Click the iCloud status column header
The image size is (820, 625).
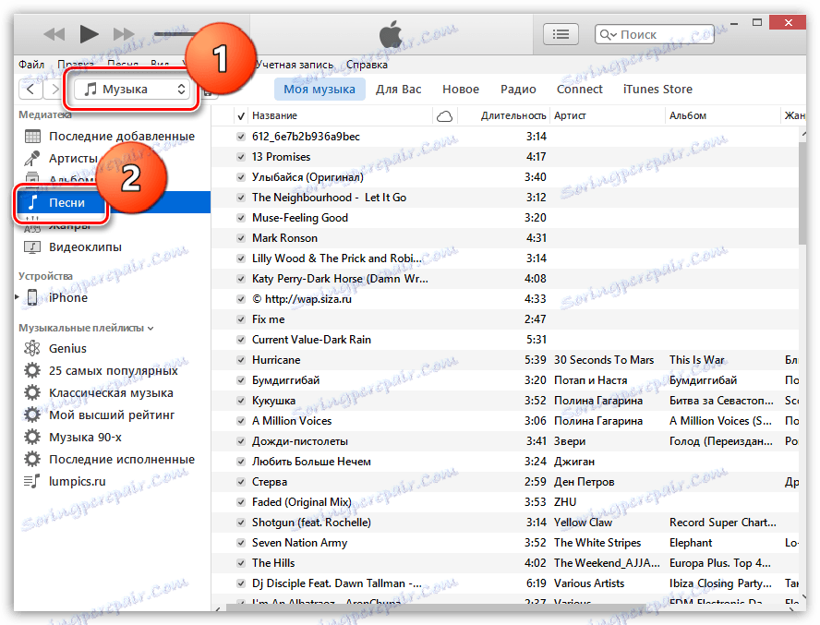444,115
